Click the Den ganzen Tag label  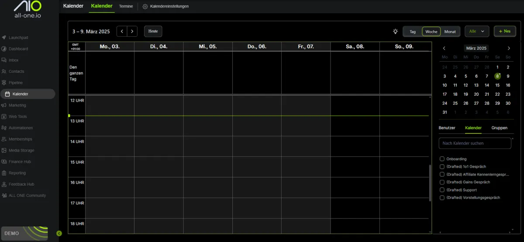tap(76, 73)
